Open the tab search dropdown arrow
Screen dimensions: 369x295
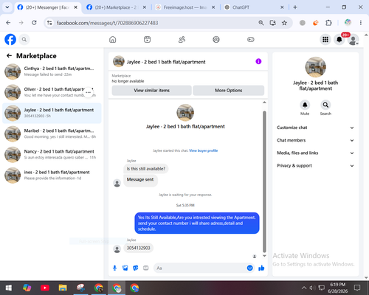[x=7, y=7]
